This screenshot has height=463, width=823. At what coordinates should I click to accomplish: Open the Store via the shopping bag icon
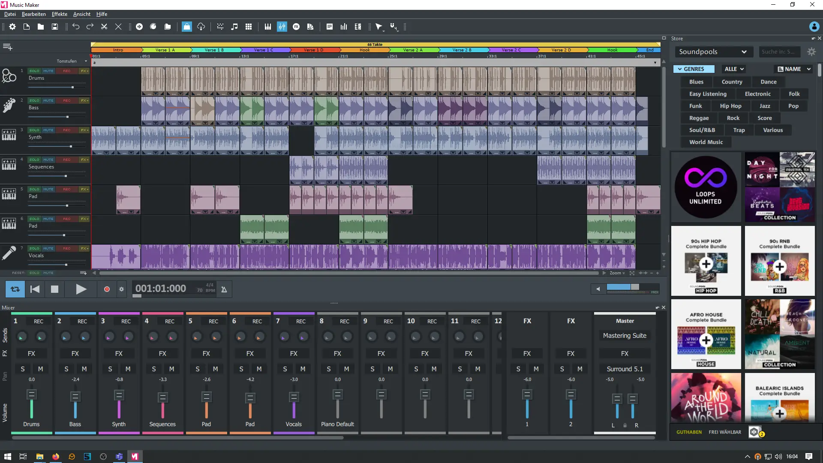[x=186, y=27]
